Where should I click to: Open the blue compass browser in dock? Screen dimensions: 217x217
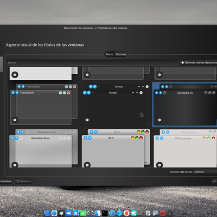point(112,213)
